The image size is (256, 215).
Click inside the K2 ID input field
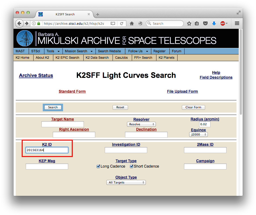[x=47, y=150]
